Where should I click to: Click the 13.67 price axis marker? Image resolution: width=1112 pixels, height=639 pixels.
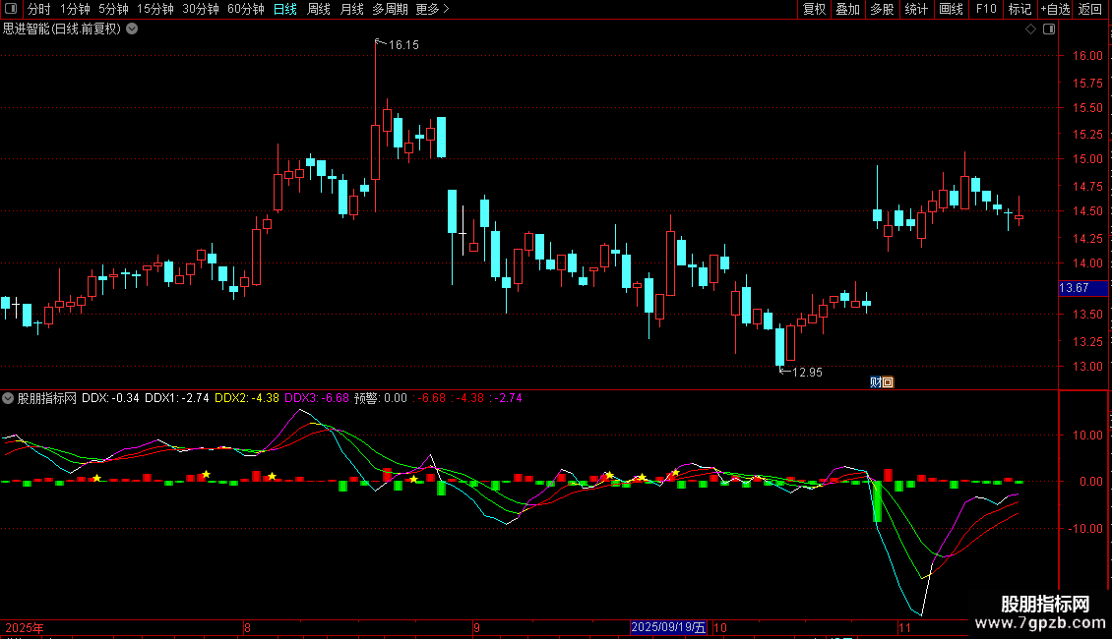(1082, 288)
